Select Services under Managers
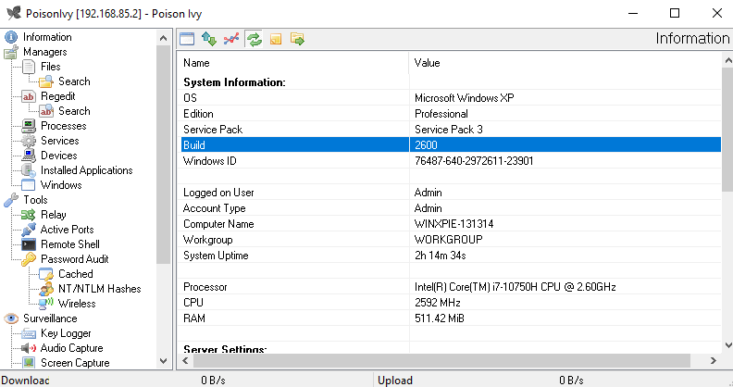Viewport: 733px width, 387px height. pos(59,141)
